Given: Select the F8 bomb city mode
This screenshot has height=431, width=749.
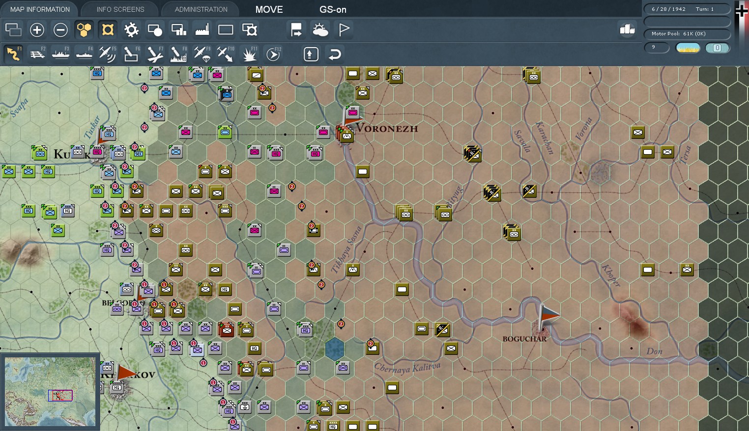Looking at the screenshot, I should coord(178,54).
